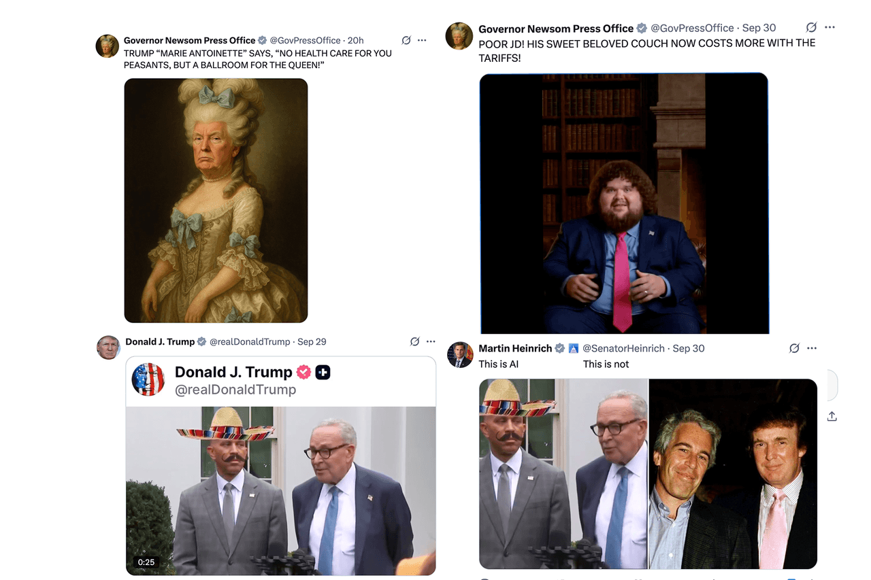Open the Marie Antoinette Trump portrait image
Screen dimensions: 871x580
pos(215,200)
